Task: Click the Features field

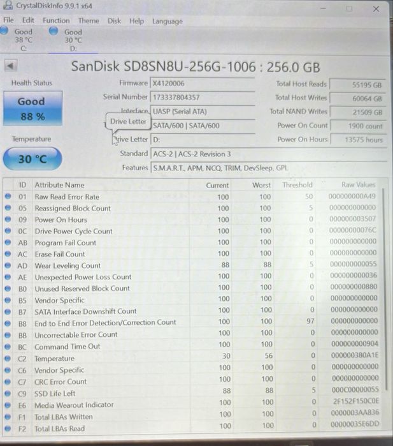Action: (269, 168)
